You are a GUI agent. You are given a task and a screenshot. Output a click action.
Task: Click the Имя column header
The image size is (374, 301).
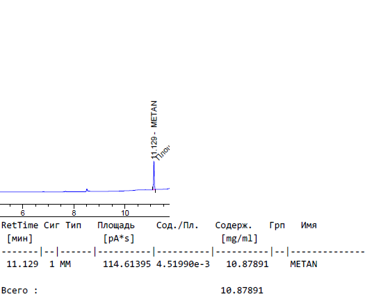pos(309,225)
